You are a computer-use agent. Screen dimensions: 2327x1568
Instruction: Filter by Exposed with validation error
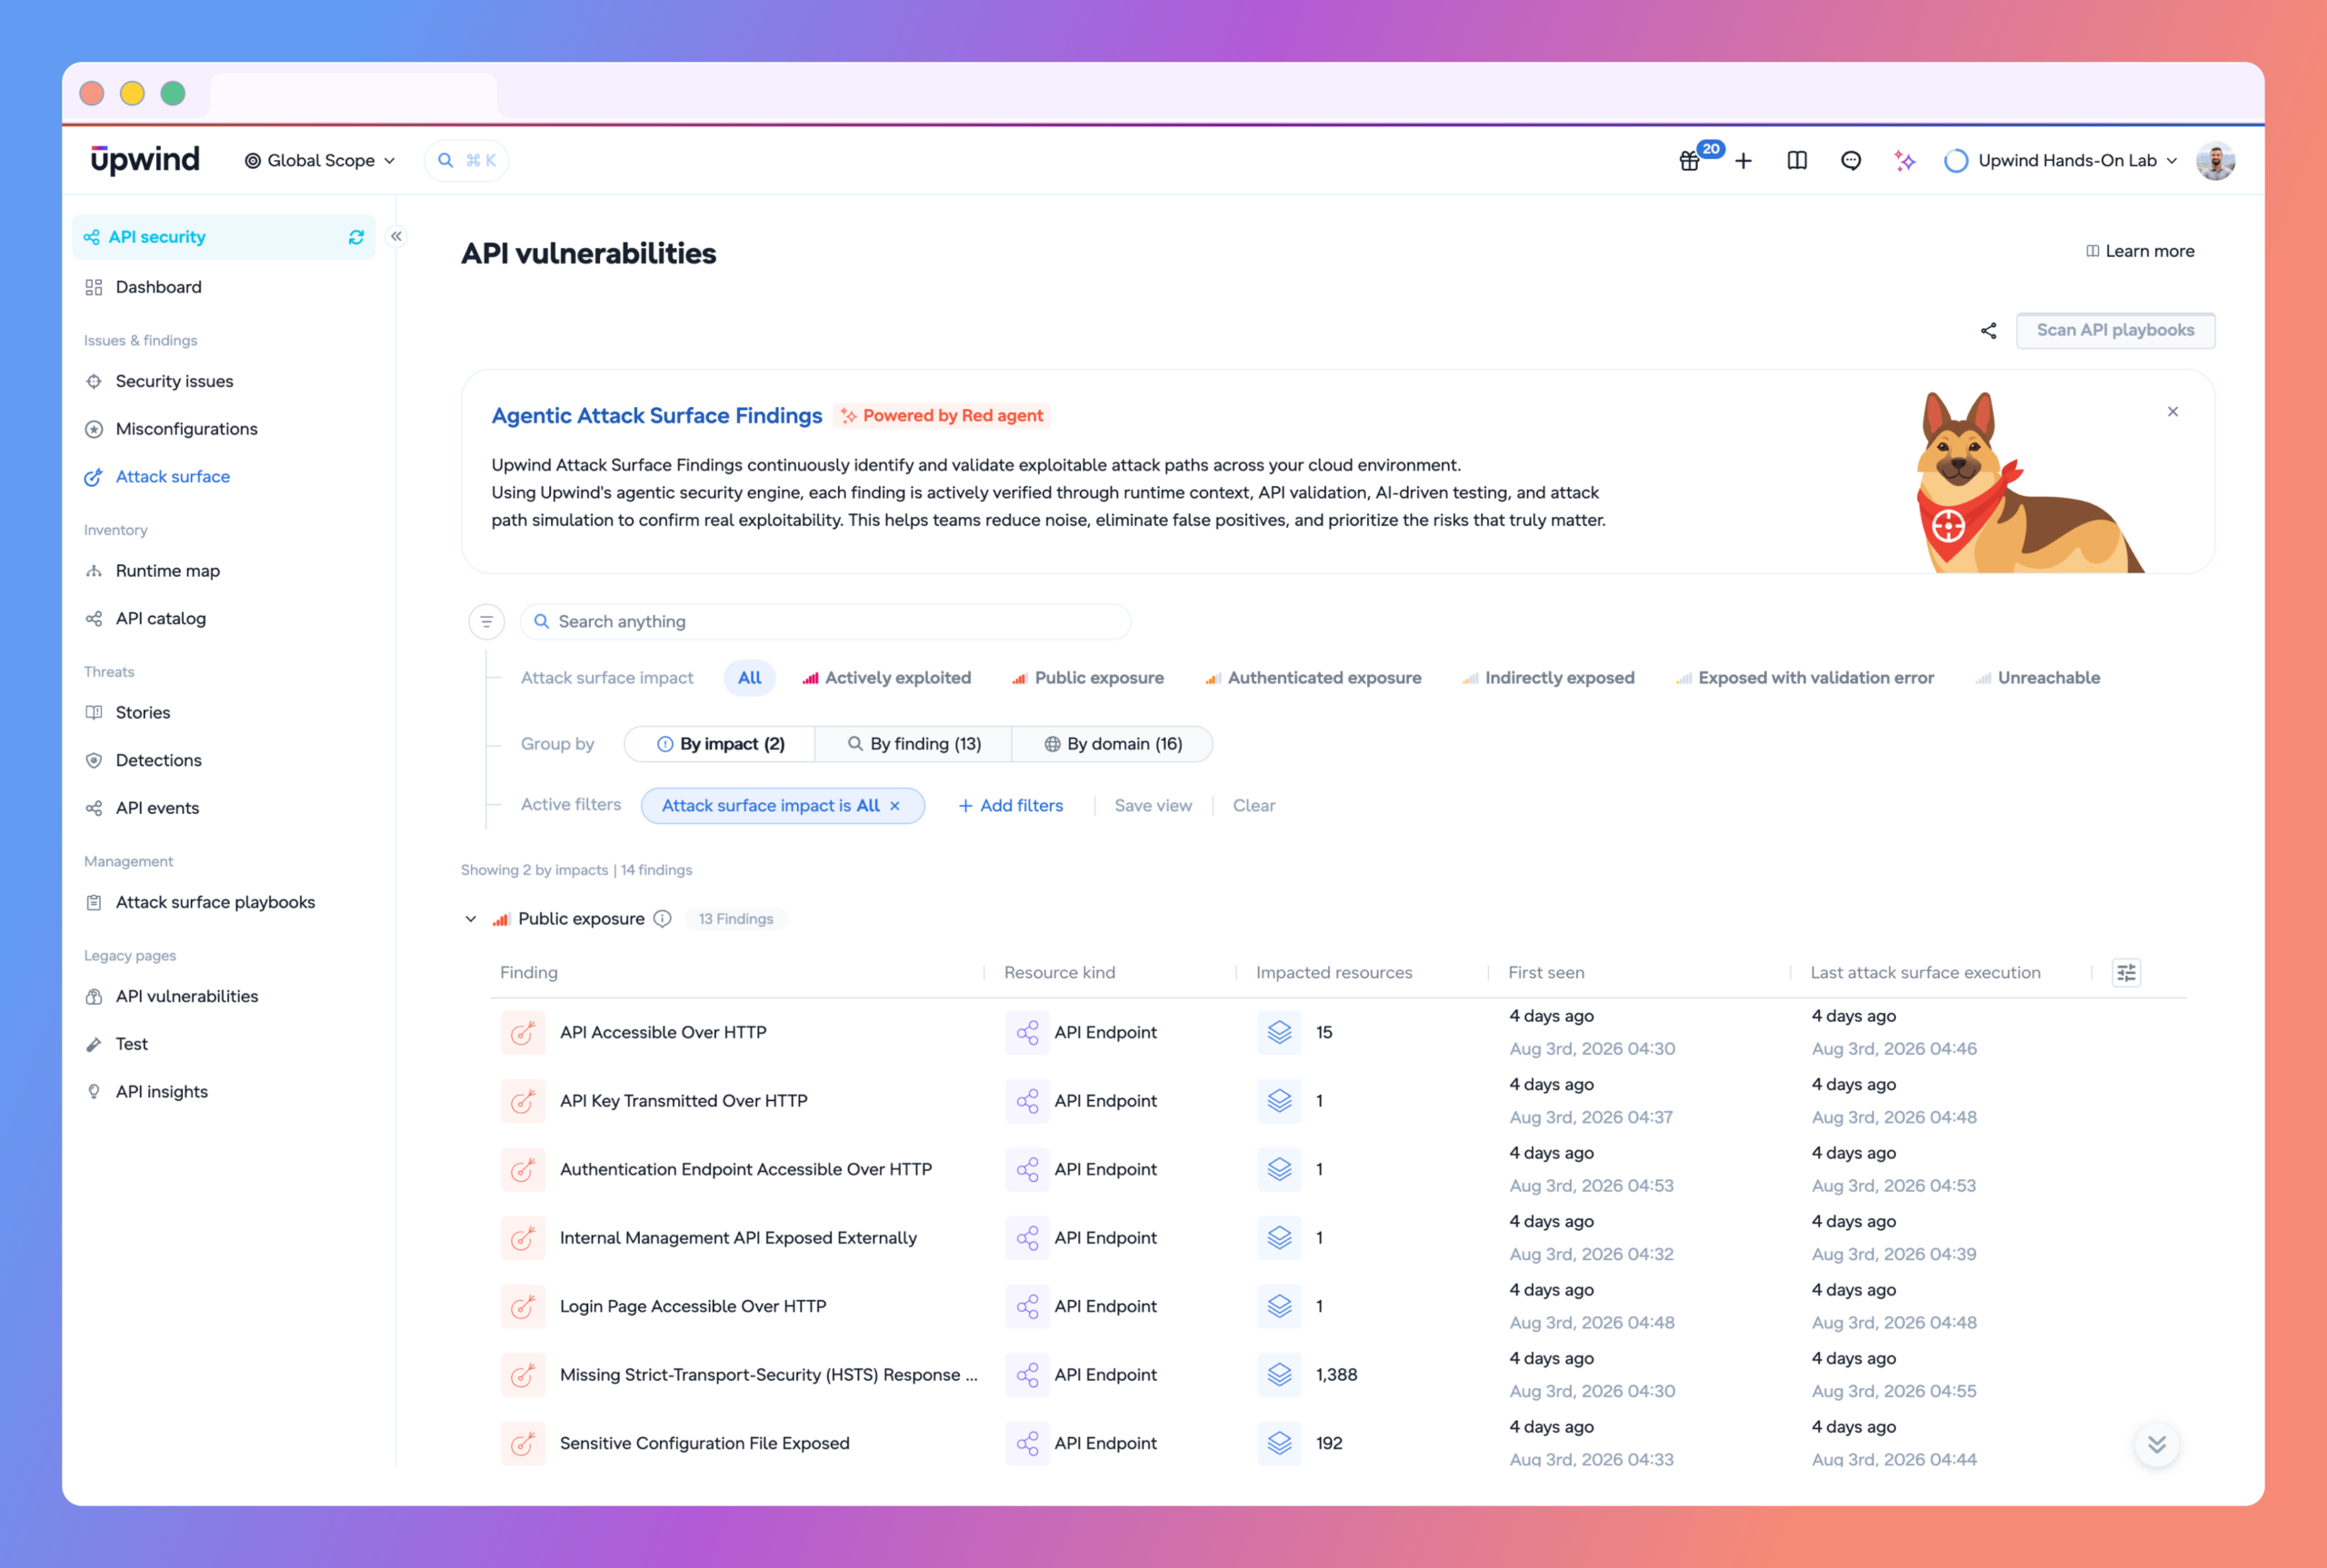1804,678
